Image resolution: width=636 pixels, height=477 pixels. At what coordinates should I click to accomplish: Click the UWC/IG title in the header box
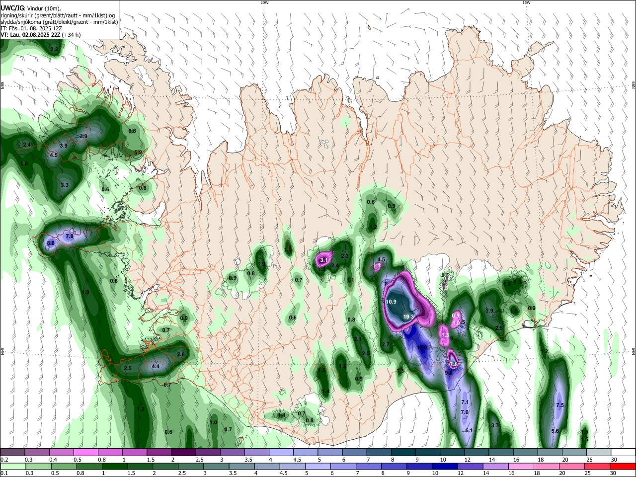12,8
